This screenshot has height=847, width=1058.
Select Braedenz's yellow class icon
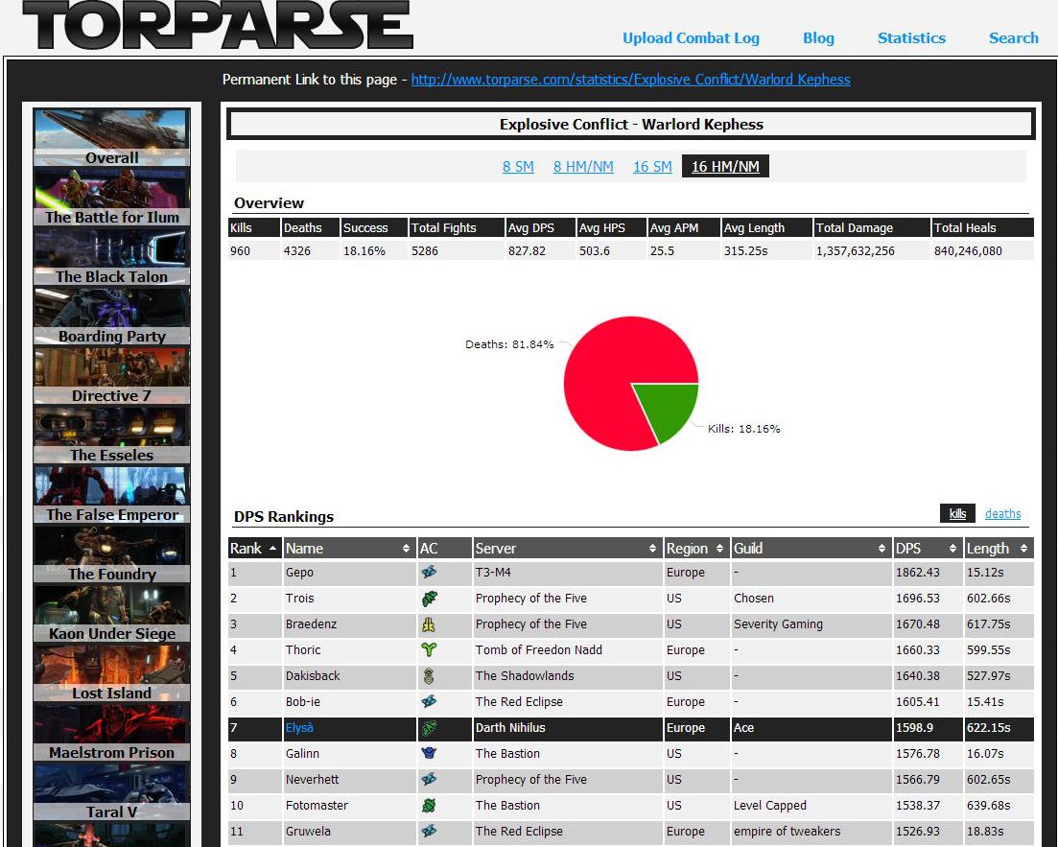[428, 624]
